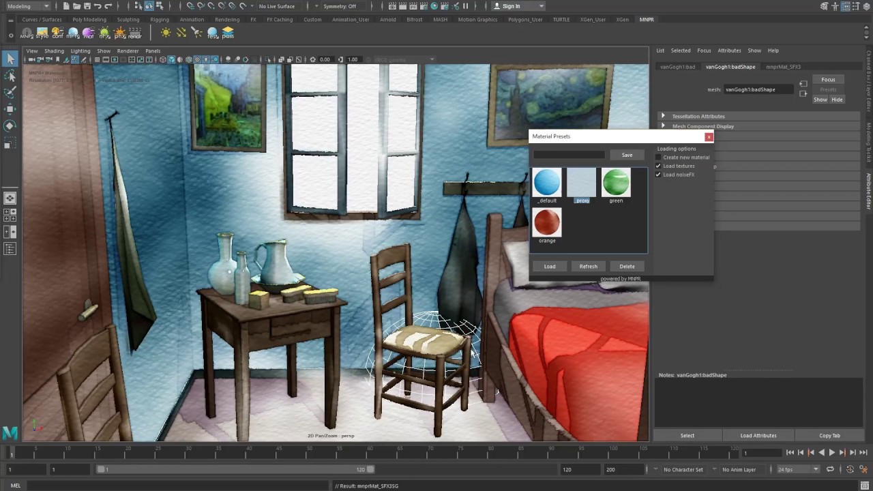
Task: Choose the Lasso tool in the toolbox
Action: click(x=10, y=76)
